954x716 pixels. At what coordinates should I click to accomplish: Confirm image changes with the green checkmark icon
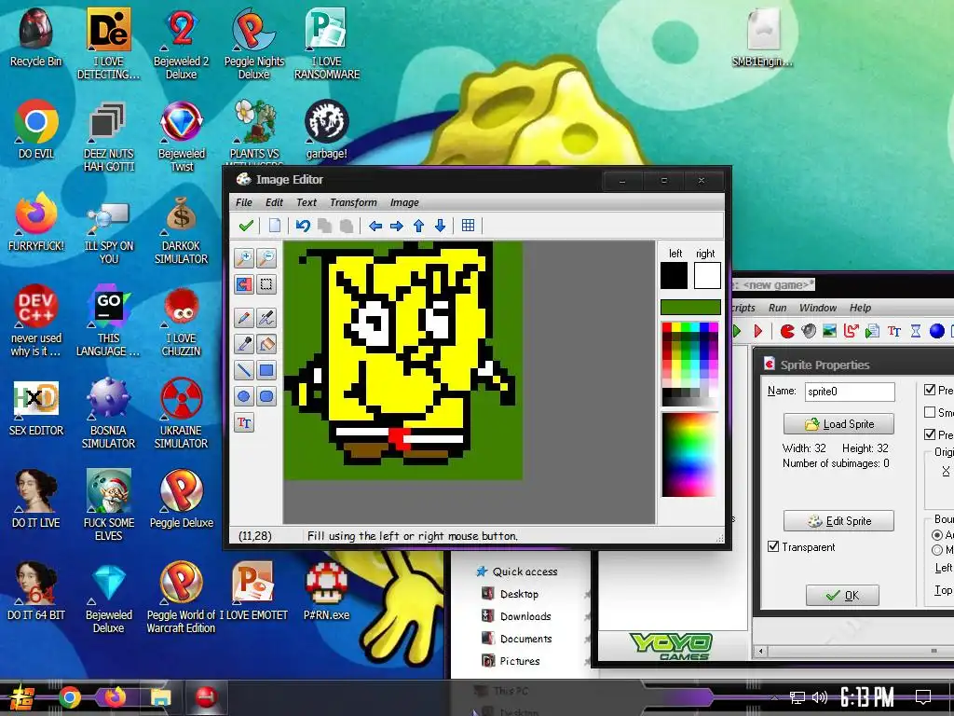click(x=246, y=226)
